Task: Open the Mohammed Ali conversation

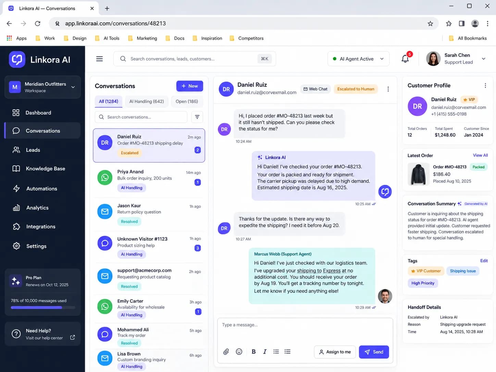Action: click(149, 336)
